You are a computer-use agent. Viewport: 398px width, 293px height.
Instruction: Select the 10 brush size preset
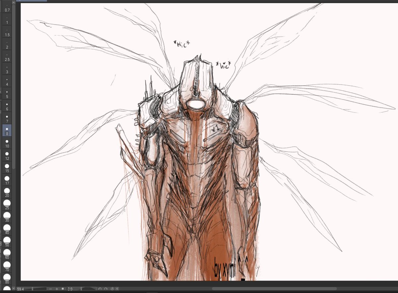pyautogui.click(x=7, y=143)
